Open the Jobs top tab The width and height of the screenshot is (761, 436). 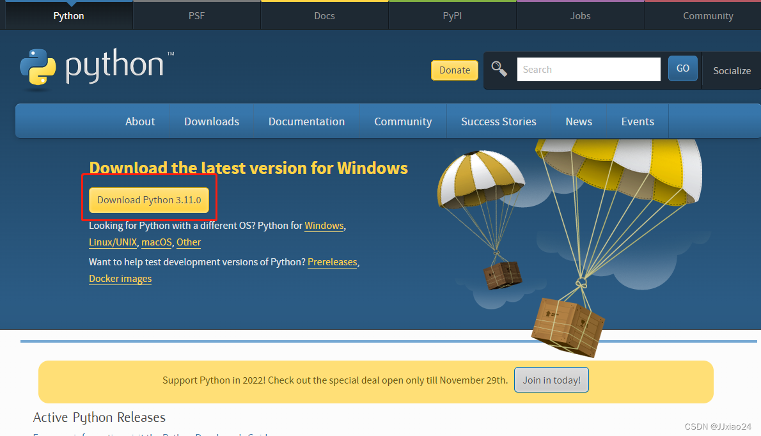[x=581, y=15]
